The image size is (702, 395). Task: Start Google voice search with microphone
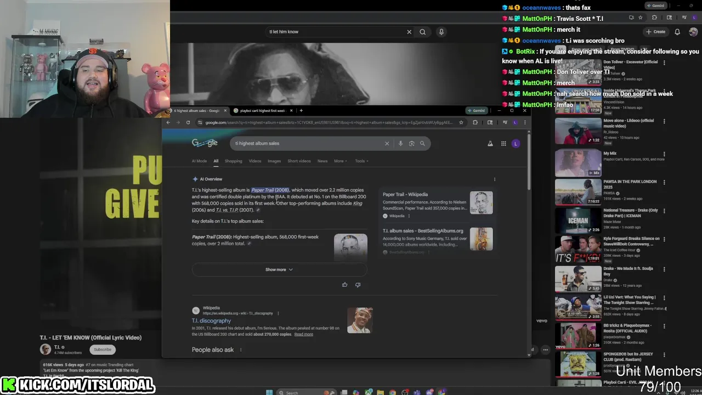(400, 143)
